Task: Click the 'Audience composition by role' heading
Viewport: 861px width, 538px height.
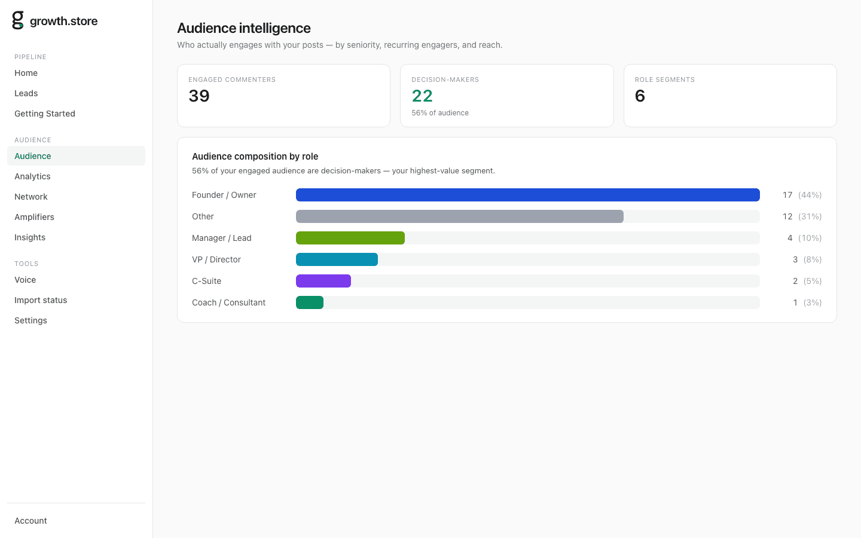Action: click(x=255, y=157)
